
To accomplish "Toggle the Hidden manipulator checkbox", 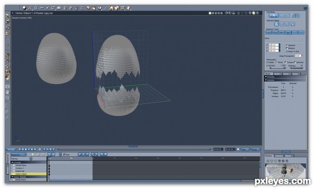I will tap(267, 62).
